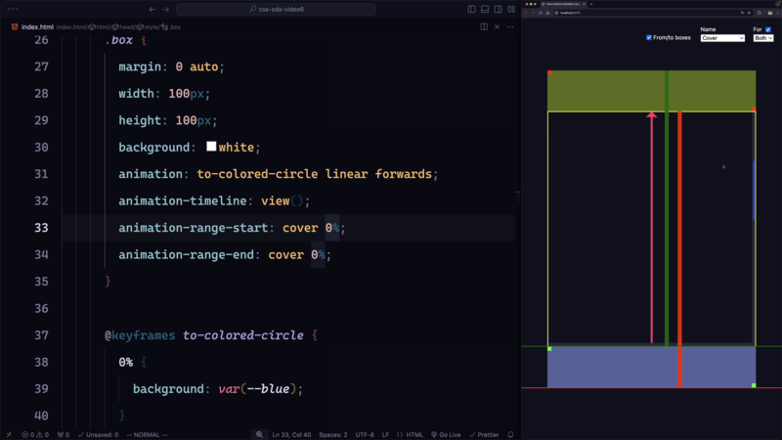Screen dimensions: 782x440
Task: Open css-sda-video6 command center search
Action: point(276,9)
